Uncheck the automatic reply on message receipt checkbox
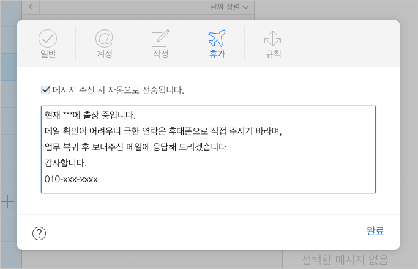The image size is (418, 269). [45, 90]
